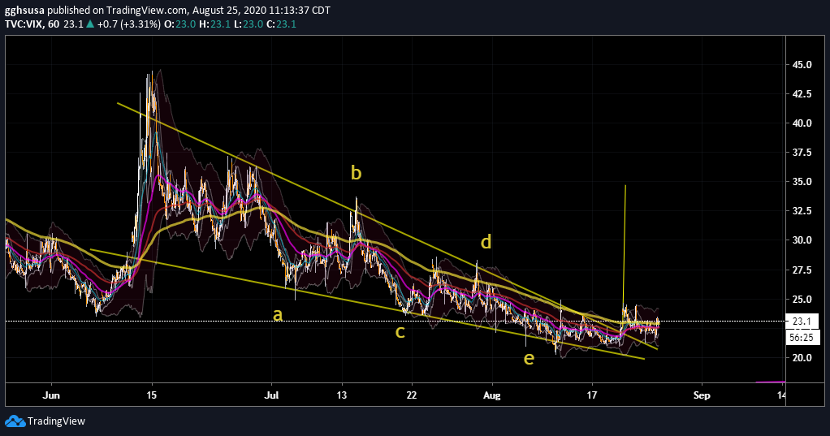Click the 32.5 price axis label

point(802,210)
